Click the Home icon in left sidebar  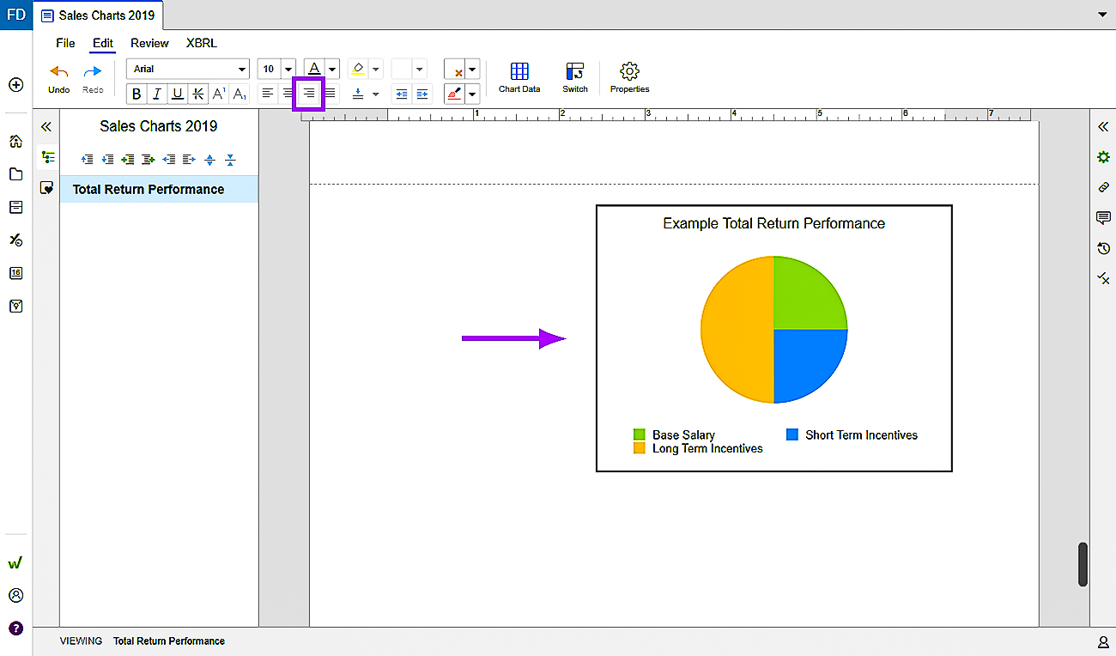tap(15, 142)
